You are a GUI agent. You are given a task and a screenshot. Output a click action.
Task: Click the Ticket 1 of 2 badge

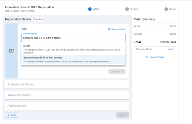coord(39,19)
